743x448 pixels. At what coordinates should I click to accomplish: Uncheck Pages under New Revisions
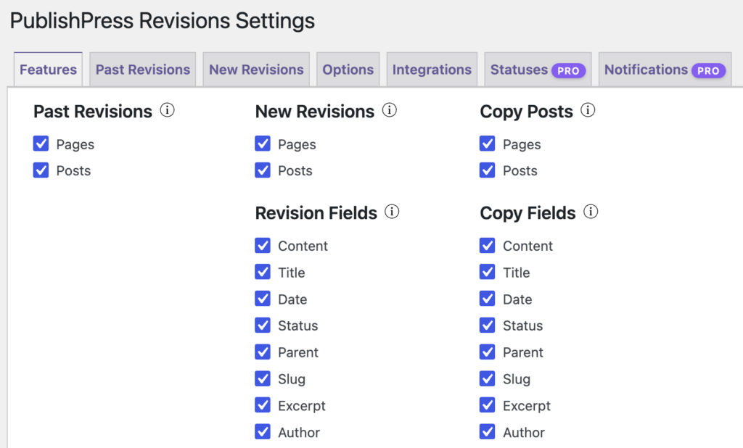pos(263,144)
